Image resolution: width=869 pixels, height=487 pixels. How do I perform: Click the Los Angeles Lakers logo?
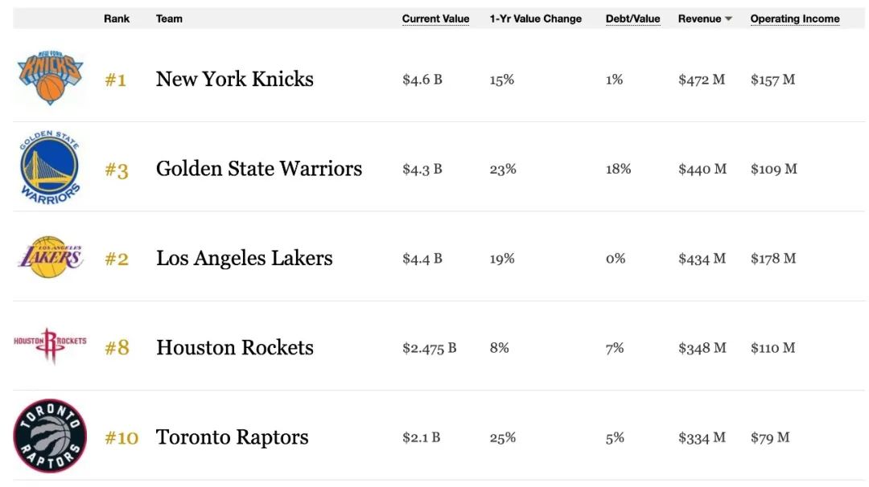50,257
